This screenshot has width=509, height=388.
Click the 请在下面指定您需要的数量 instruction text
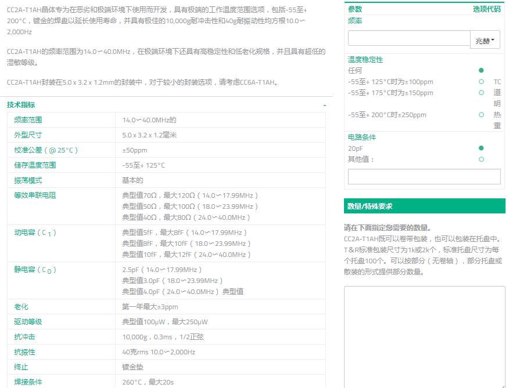point(387,227)
